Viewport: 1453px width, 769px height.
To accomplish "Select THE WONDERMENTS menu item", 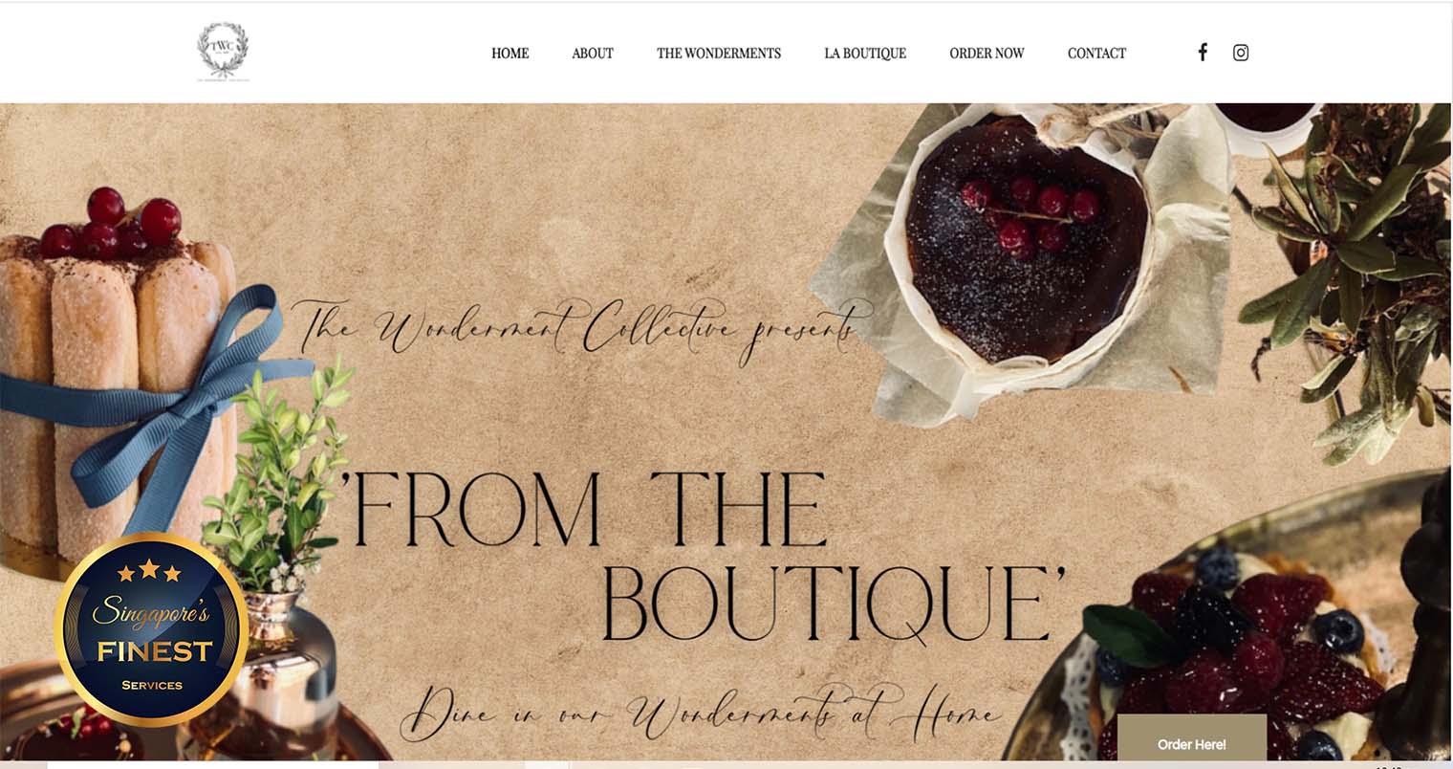I will pos(719,54).
